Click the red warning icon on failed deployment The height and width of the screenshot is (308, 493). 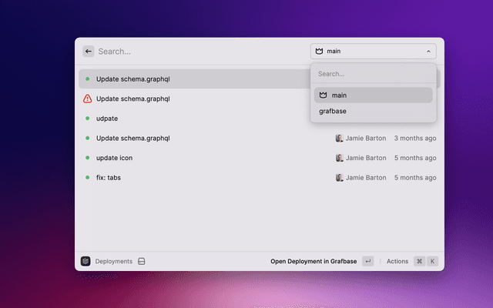(88, 99)
